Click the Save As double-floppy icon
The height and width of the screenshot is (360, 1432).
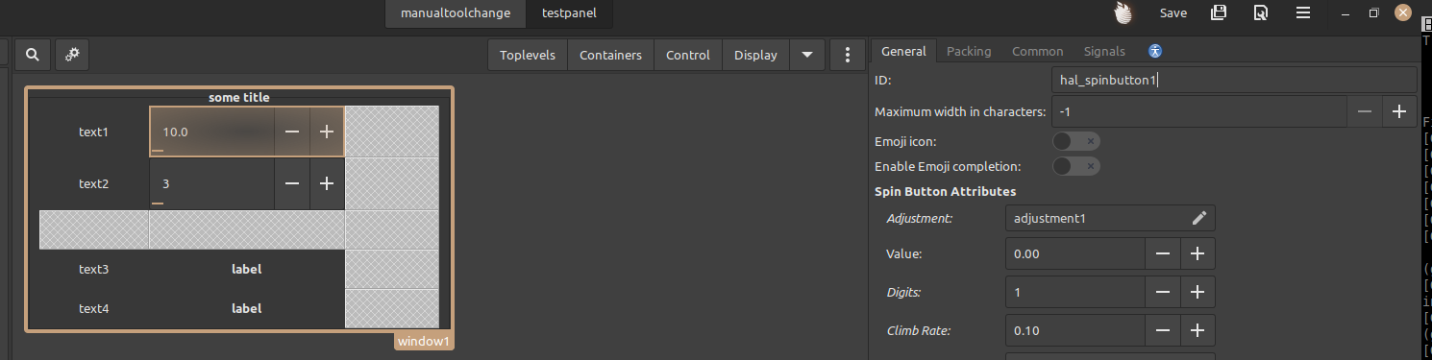(1219, 12)
